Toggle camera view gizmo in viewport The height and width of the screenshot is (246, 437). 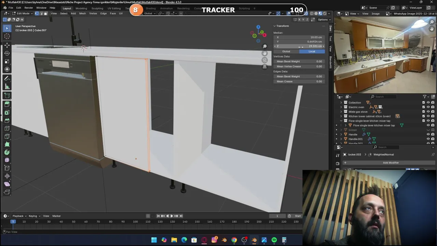click(x=265, y=60)
